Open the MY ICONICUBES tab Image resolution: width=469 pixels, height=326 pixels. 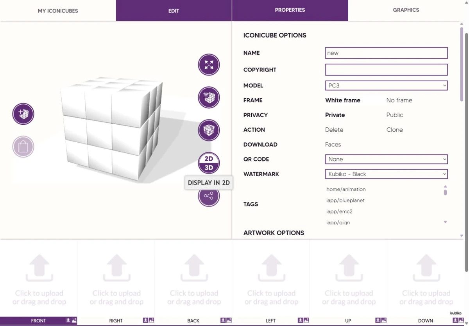(x=58, y=11)
